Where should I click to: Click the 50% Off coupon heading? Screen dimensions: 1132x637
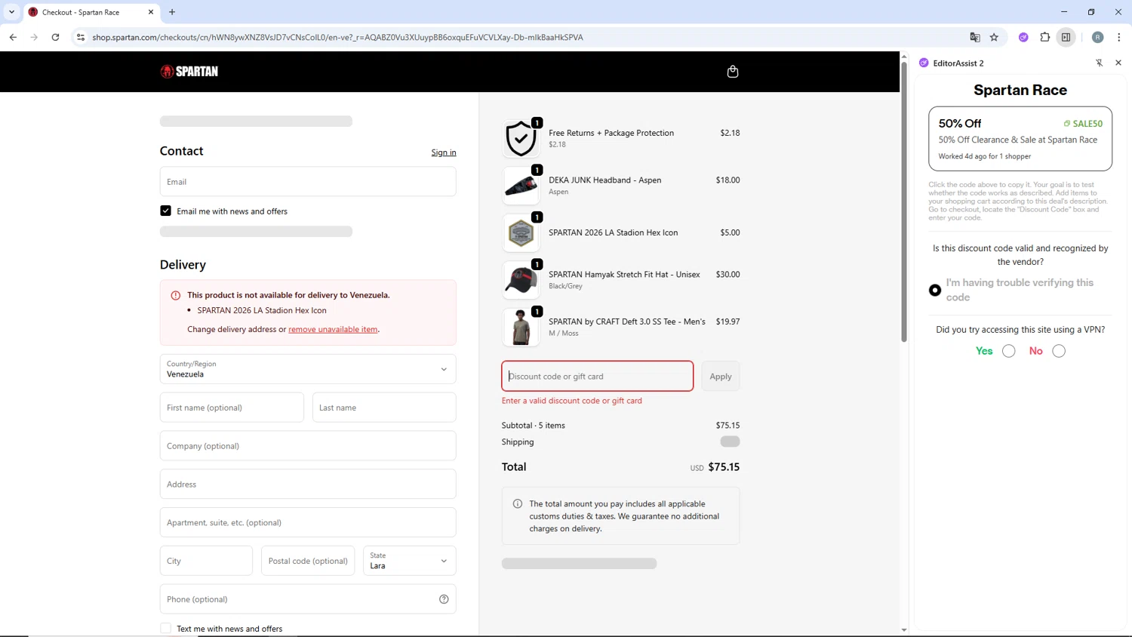tap(960, 124)
